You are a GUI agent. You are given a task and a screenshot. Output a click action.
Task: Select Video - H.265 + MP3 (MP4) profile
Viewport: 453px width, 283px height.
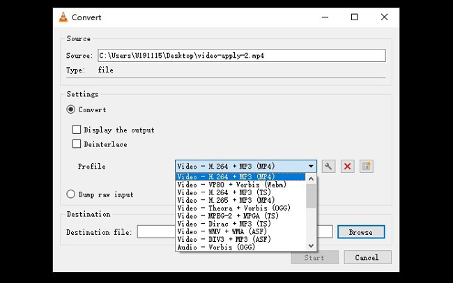(x=240, y=200)
